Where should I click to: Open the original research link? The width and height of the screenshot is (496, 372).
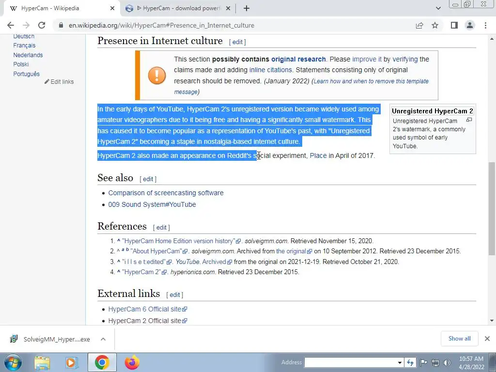[298, 59]
